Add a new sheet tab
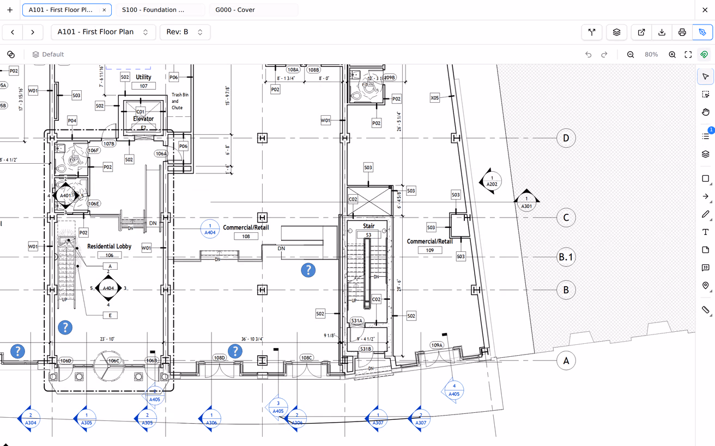The width and height of the screenshot is (715, 446). pos(10,10)
